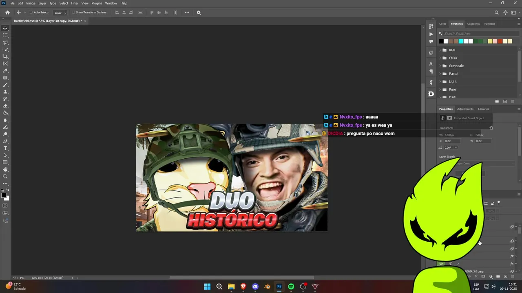Screen dimensions: 522x293
Task: Click the Align top edges icon
Action: (x=152, y=13)
